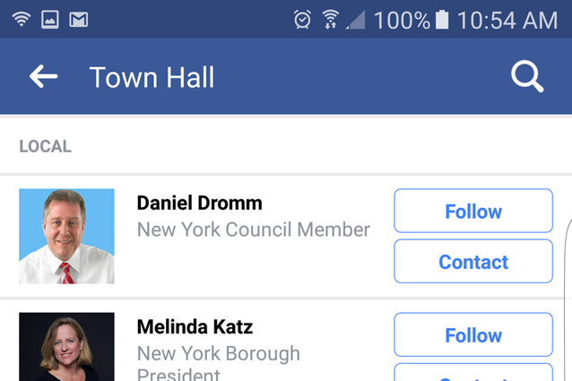Follow Melinda Katz

coord(473,334)
